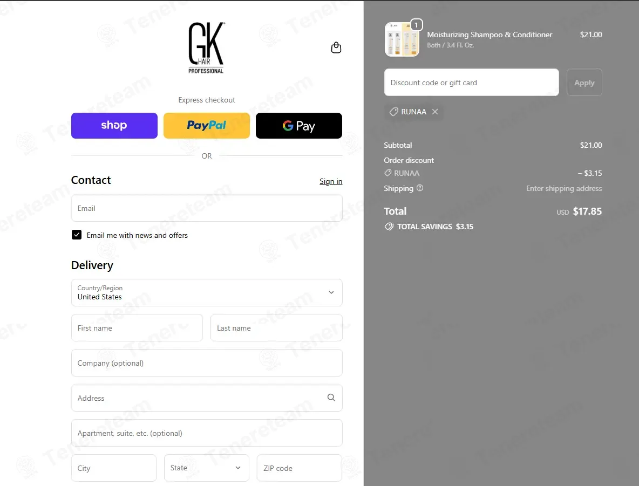Click the Both / 3.4 Fl. Oz. variant text

[450, 45]
